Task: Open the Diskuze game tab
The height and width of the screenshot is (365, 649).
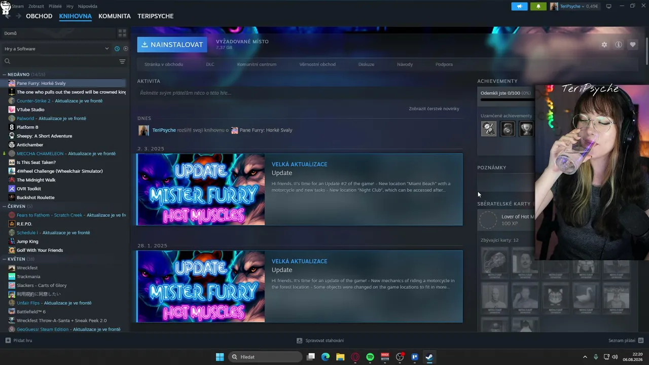Action: coord(366,64)
